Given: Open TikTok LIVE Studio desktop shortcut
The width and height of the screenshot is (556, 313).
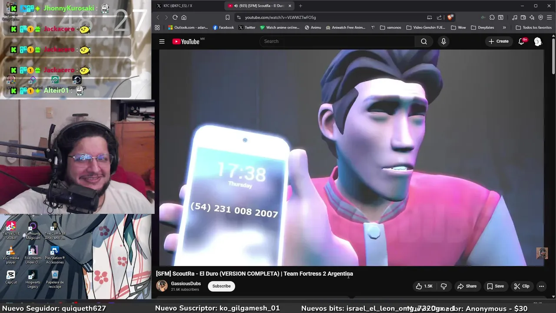Looking at the screenshot, I should pyautogui.click(x=11, y=230).
